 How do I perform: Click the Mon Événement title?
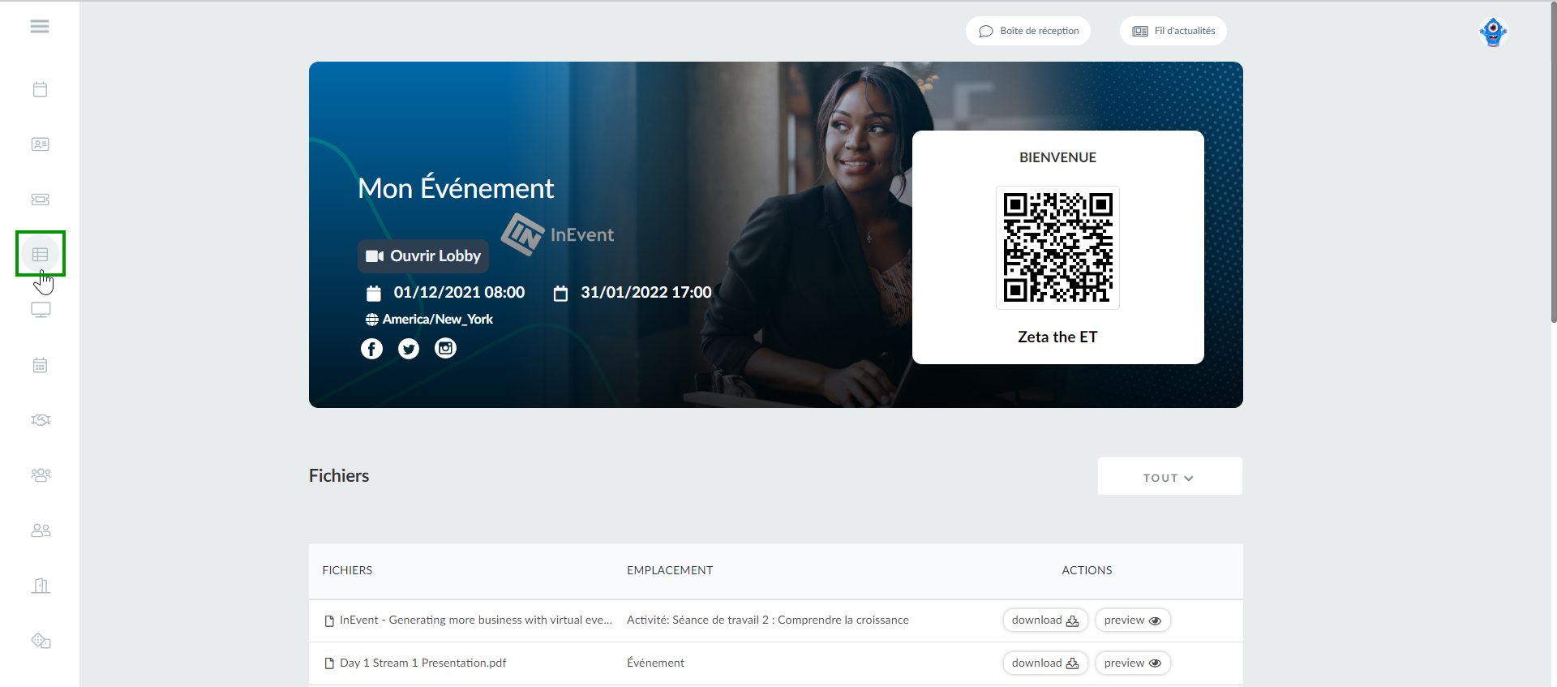coord(456,188)
